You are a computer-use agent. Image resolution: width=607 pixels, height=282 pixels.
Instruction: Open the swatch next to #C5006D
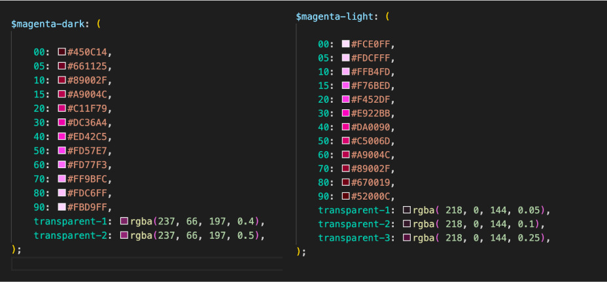346,141
